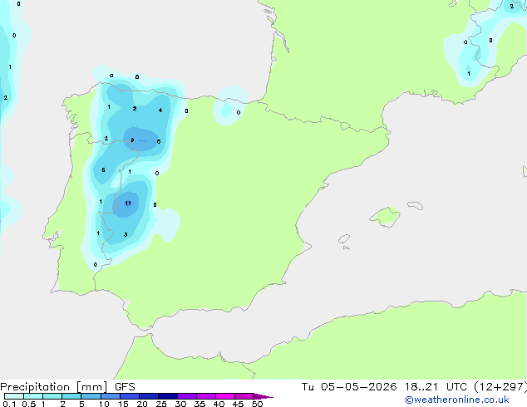Select the legend label "25"
The height and width of the screenshot is (407, 527).
tap(161, 404)
